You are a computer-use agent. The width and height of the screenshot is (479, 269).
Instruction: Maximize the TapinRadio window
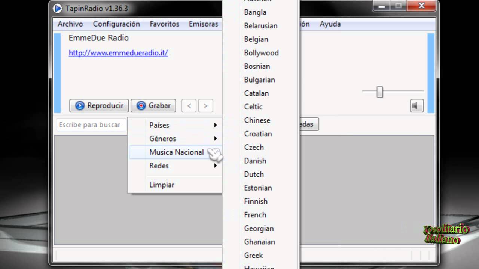(x=399, y=6)
